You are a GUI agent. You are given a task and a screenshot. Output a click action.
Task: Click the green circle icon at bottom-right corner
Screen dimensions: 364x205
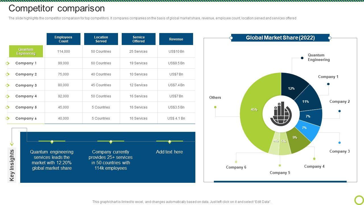tap(359, 200)
